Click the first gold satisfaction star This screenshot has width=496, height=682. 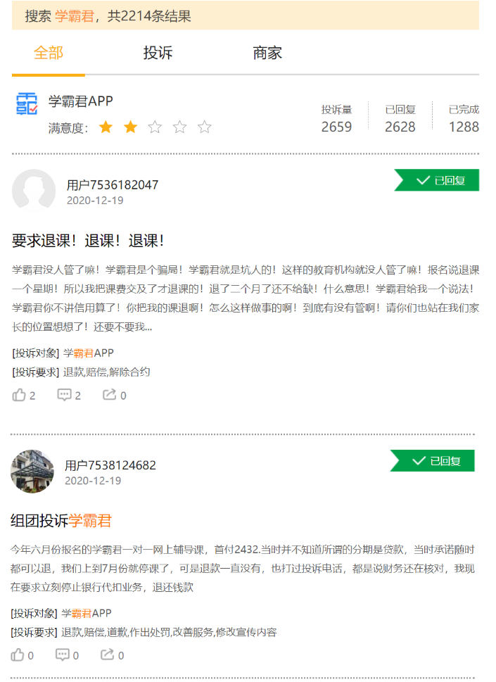106,127
